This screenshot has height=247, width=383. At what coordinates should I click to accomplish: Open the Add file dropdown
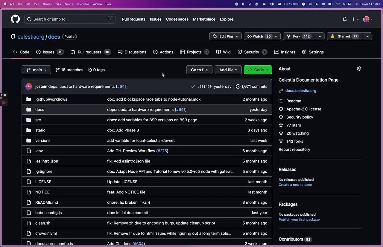(x=228, y=70)
